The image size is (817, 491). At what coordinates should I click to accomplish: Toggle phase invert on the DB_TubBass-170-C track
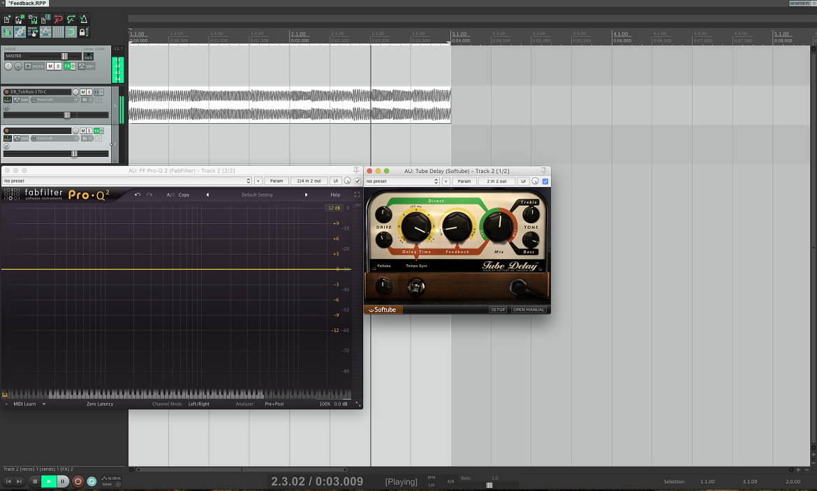pyautogui.click(x=6, y=108)
